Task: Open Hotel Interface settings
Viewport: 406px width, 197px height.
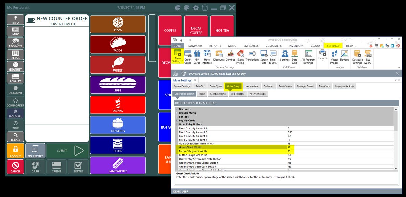Action: tap(207, 57)
